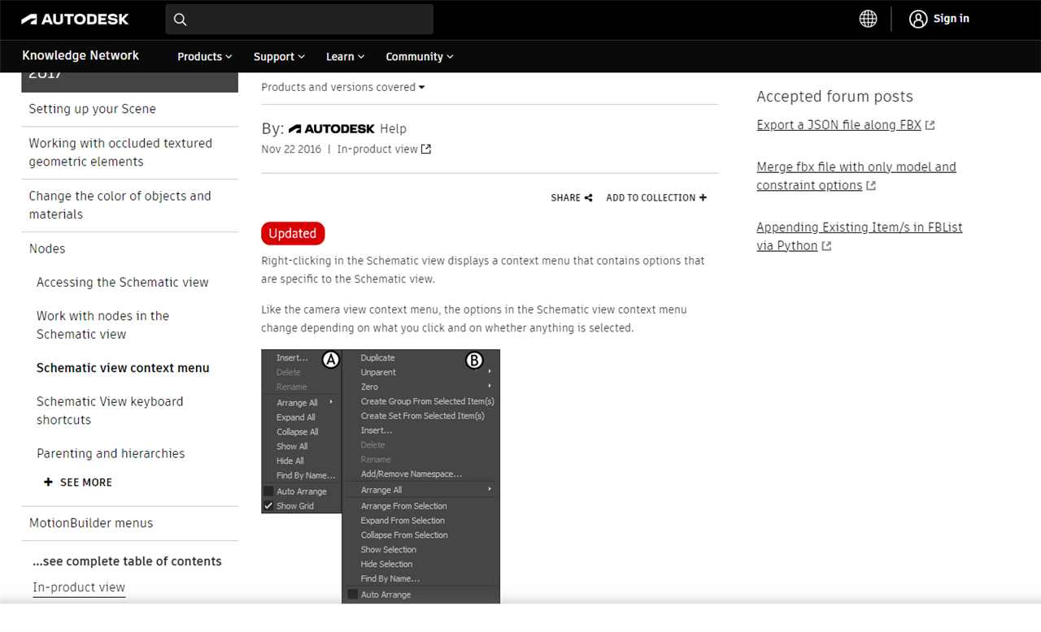
Task: Open Work with nodes in Schematic view
Action: [102, 325]
